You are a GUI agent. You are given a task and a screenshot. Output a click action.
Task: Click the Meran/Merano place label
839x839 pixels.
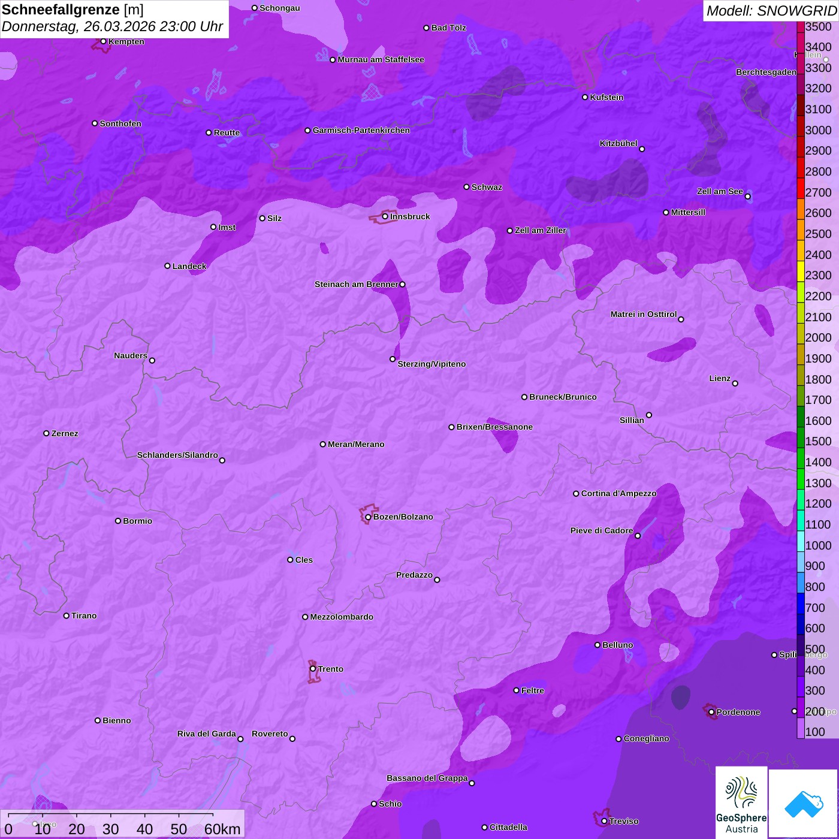[x=356, y=444]
